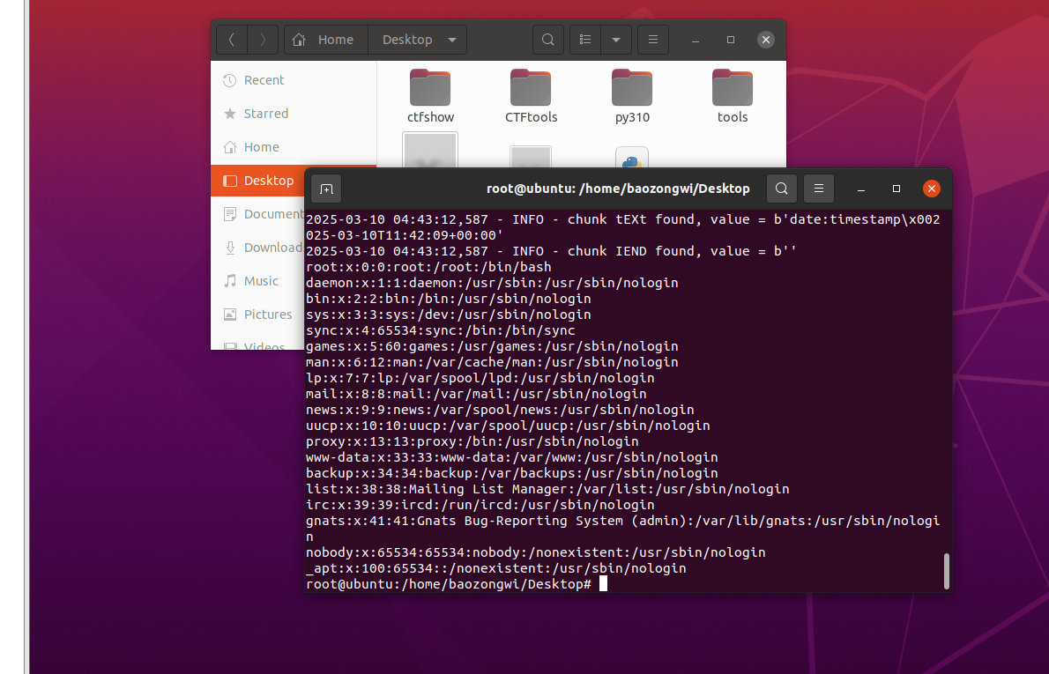Image resolution: width=1049 pixels, height=674 pixels.
Task: Open the file manager hamburger menu
Action: point(653,40)
